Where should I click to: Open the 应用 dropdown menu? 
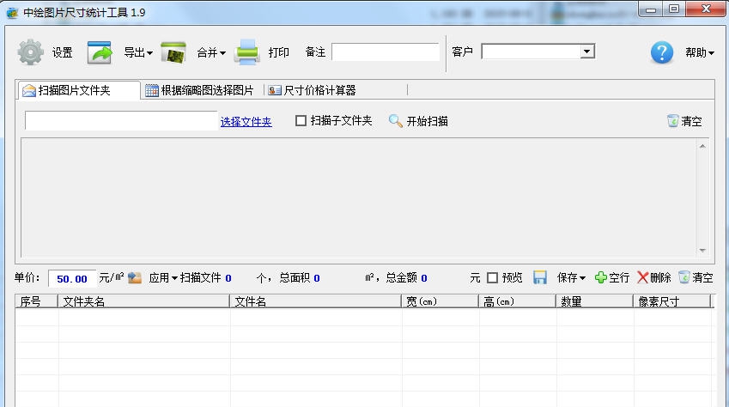tap(163, 277)
